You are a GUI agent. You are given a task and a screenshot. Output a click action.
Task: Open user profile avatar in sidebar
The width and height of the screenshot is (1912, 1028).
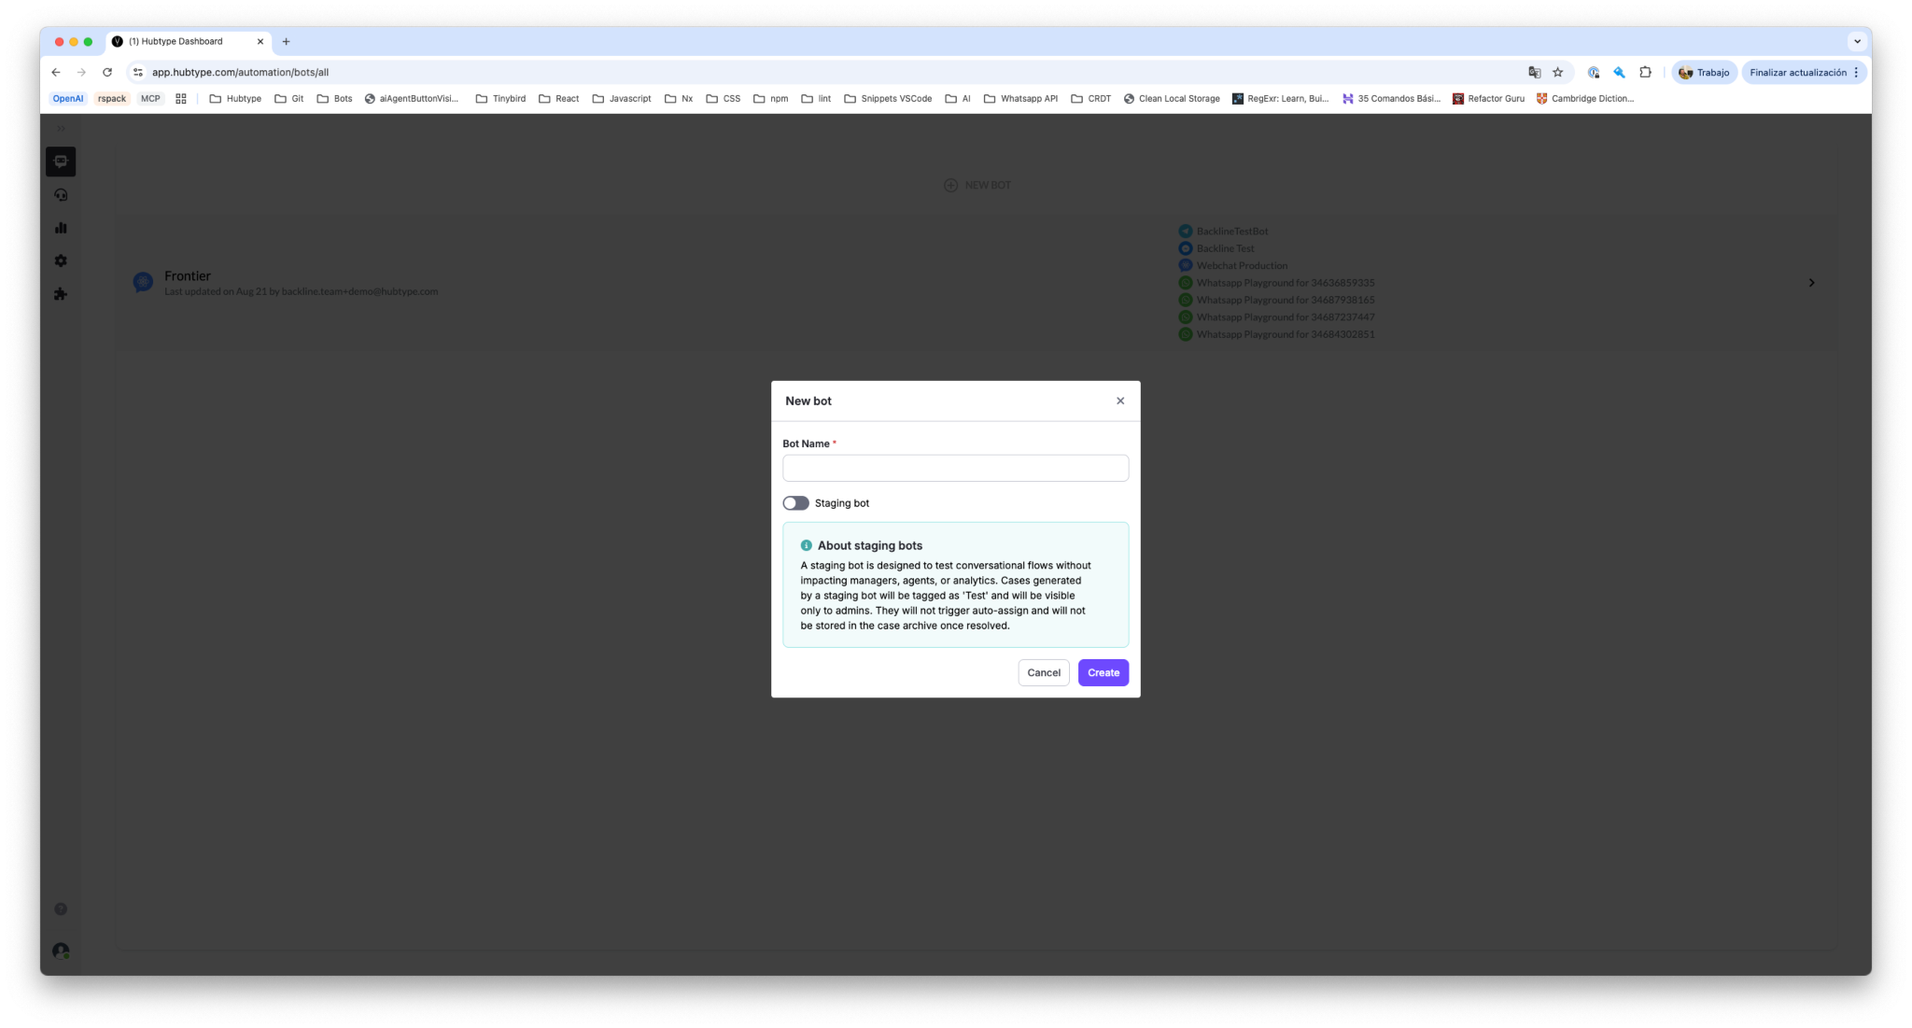61,951
